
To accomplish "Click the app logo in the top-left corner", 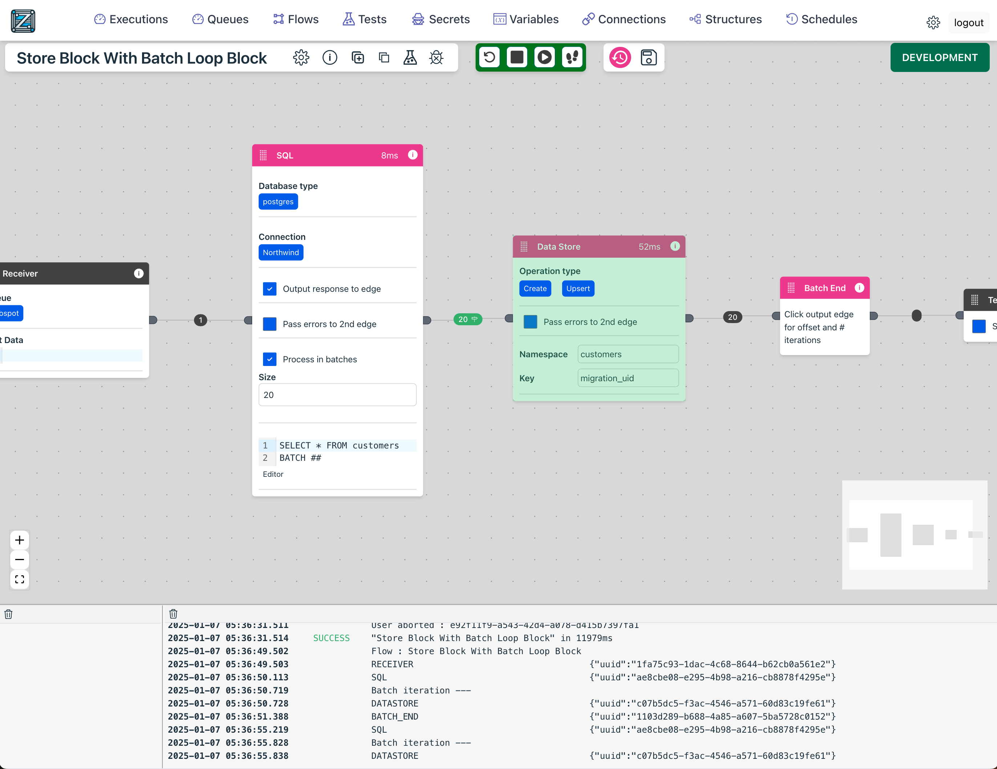I will [x=23, y=21].
